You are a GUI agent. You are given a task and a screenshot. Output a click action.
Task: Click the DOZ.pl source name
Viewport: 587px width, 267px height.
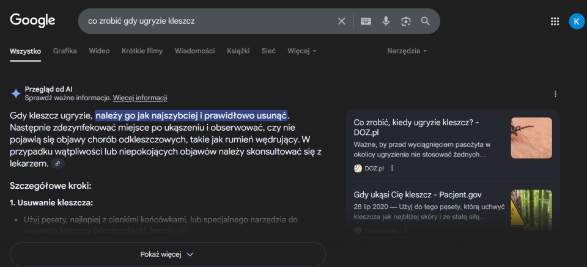tap(374, 168)
